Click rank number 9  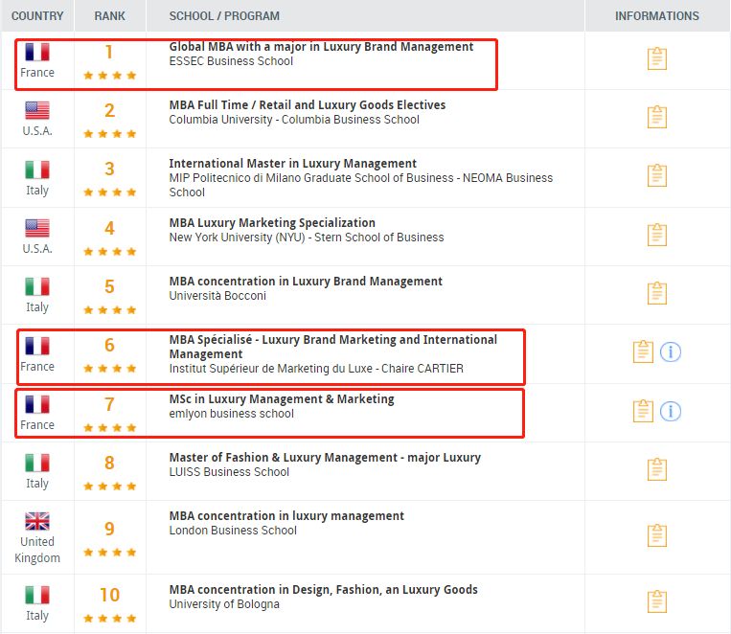(109, 529)
